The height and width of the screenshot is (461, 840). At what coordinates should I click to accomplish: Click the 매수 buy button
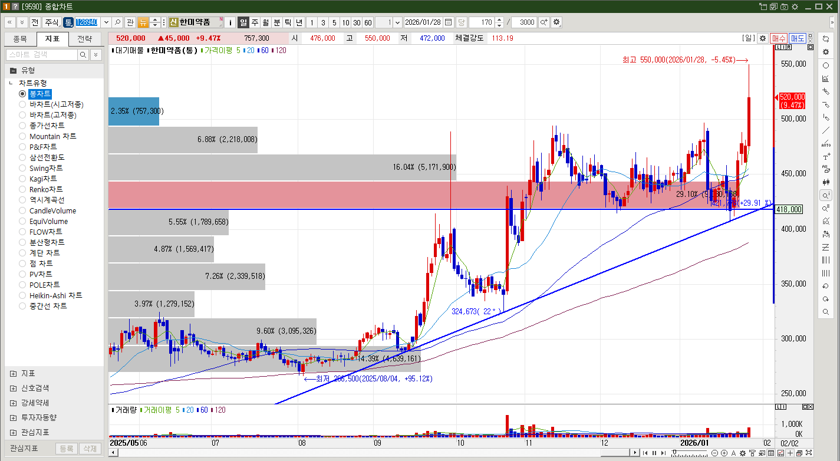(x=778, y=38)
